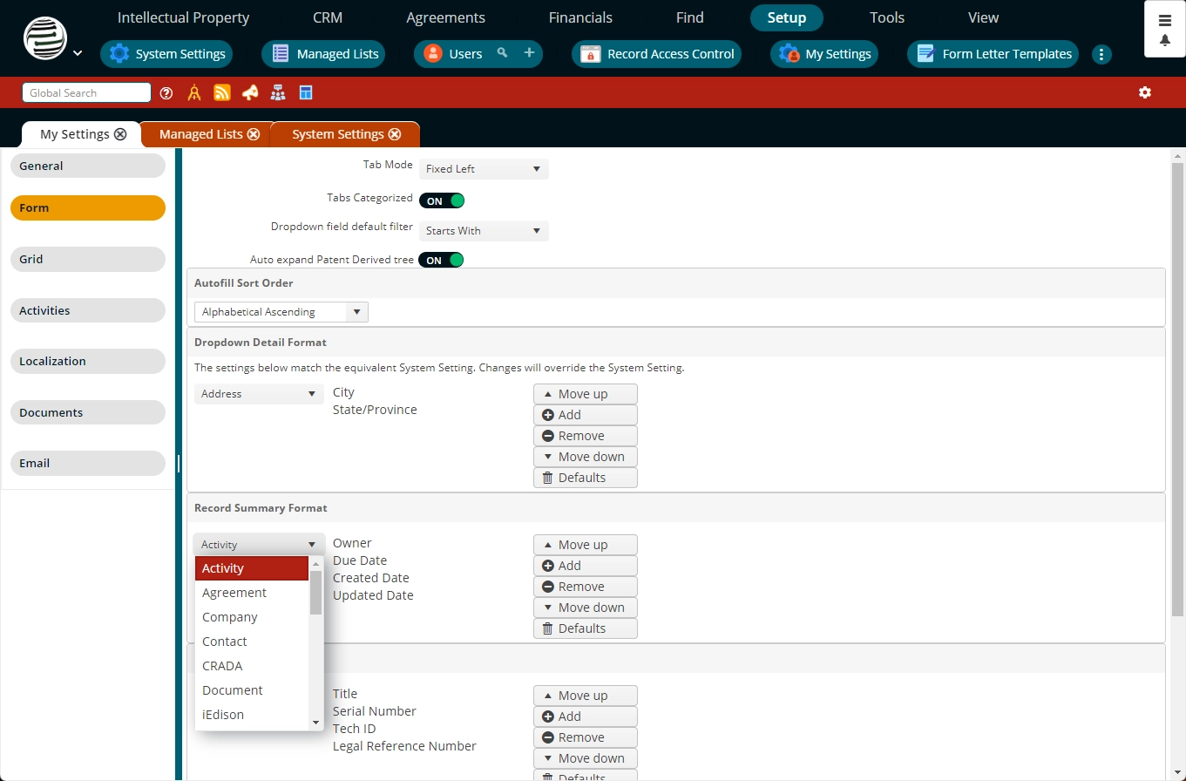The width and height of the screenshot is (1186, 781).
Task: Click the drafting compass icon
Action: pyautogui.click(x=194, y=93)
